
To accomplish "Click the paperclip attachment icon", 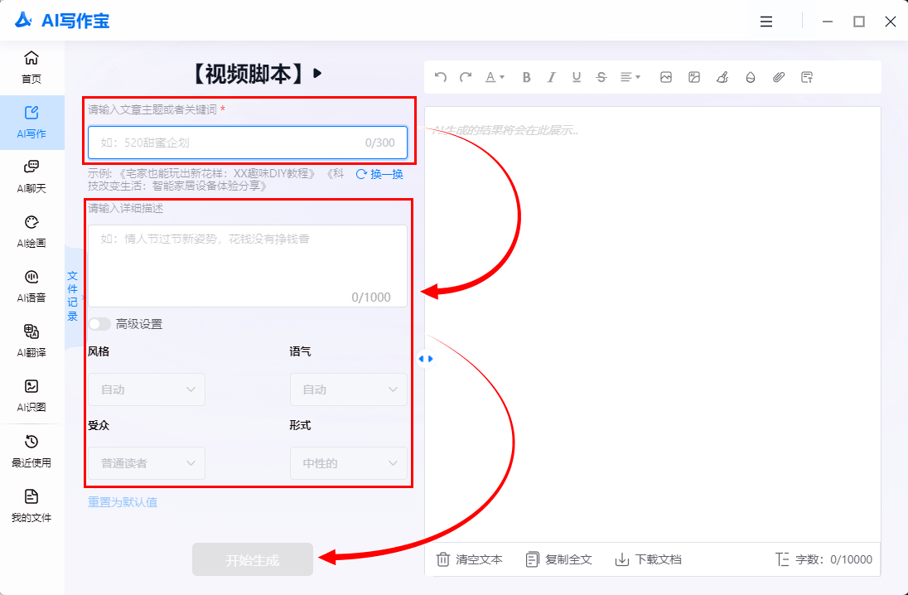I will point(778,77).
